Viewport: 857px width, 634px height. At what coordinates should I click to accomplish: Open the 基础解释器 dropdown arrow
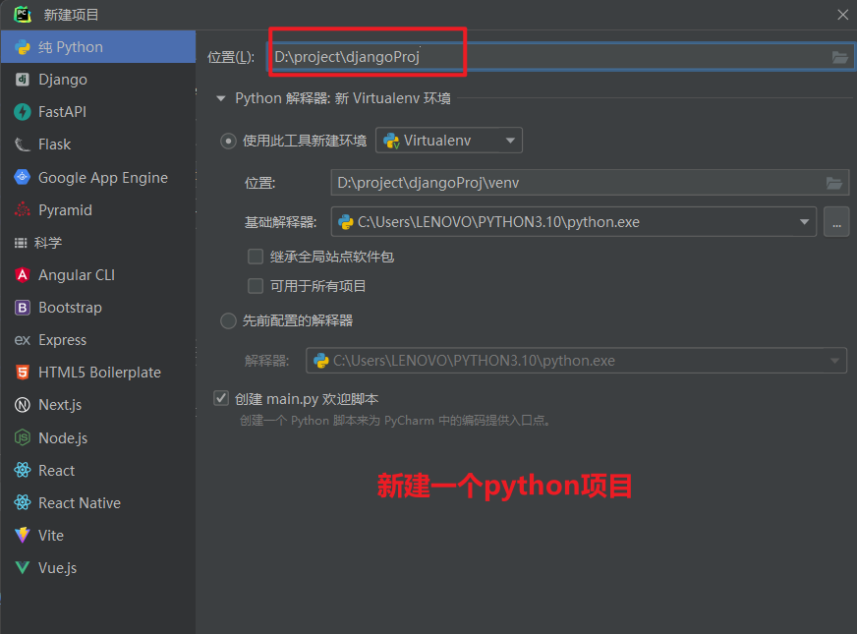click(x=804, y=222)
